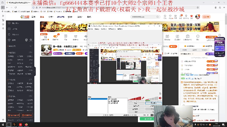
Task: Click the orange PC开播 button
Action: 211,37
